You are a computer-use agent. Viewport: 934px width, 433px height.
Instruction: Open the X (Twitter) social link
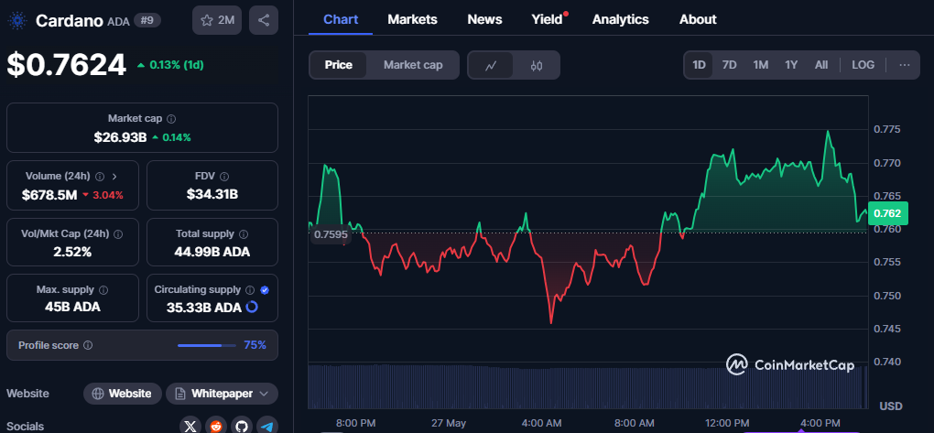click(190, 427)
